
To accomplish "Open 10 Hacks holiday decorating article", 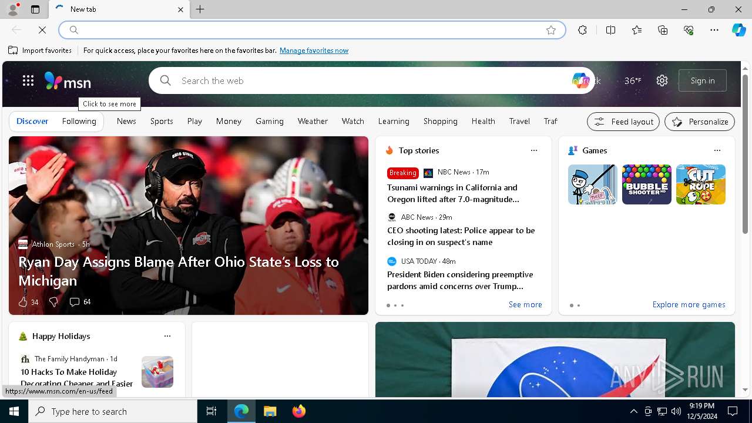I will 77,377.
